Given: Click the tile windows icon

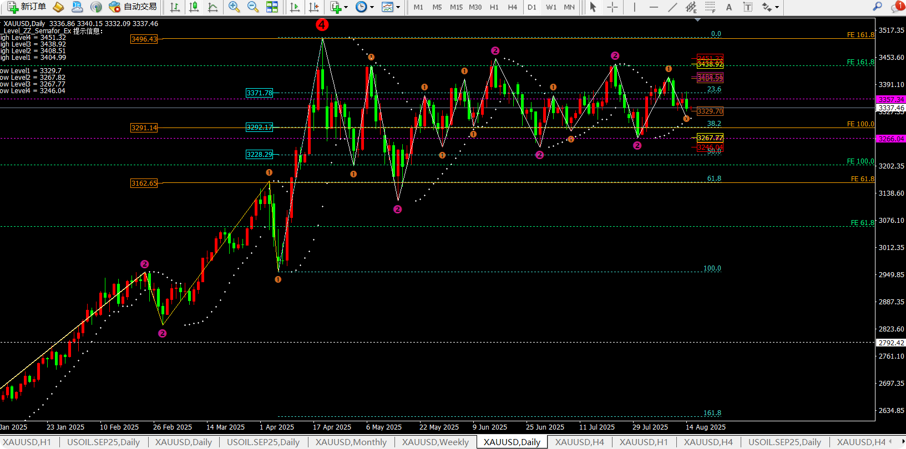Looking at the screenshot, I should (272, 7).
